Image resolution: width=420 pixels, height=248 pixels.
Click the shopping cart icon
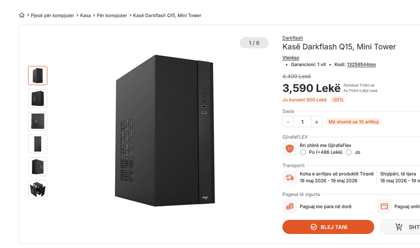coord(399,227)
